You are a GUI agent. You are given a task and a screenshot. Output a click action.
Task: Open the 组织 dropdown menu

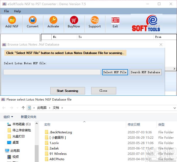click(x=8, y=117)
